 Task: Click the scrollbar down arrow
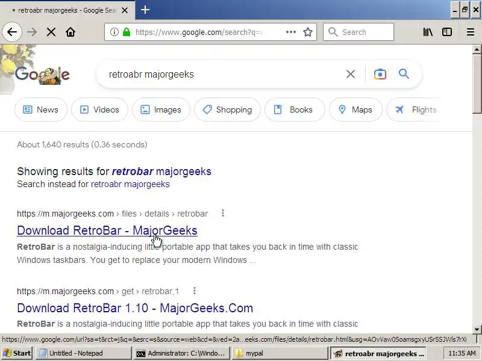click(x=477, y=329)
